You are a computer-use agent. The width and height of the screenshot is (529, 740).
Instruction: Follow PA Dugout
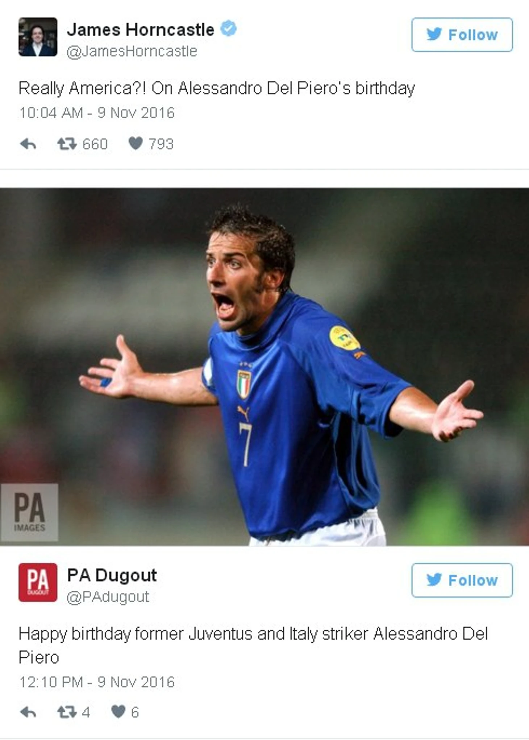tap(462, 580)
